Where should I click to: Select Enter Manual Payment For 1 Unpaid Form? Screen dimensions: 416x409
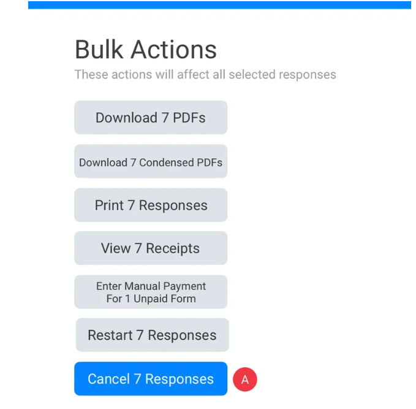click(x=151, y=292)
